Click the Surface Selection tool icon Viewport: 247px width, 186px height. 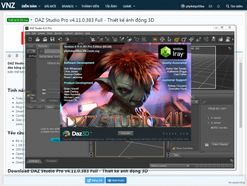click(x=221, y=39)
